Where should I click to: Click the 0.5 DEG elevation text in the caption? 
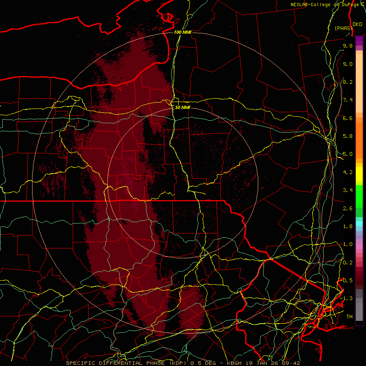tap(203, 363)
